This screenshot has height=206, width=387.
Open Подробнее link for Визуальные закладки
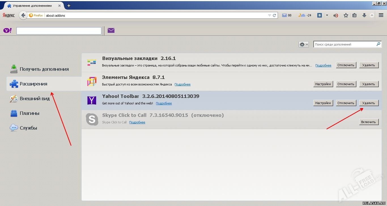(323, 65)
